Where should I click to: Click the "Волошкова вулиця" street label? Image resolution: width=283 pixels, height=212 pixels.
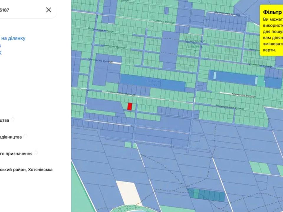(101, 29)
